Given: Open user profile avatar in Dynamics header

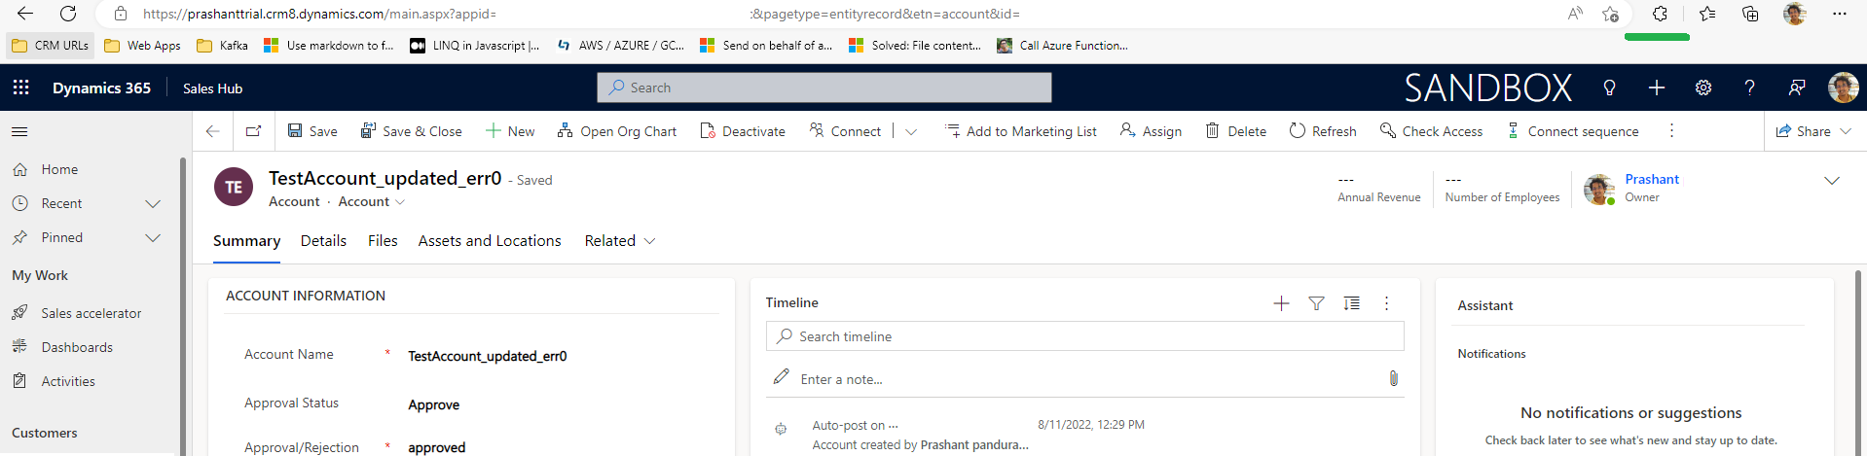Looking at the screenshot, I should (x=1843, y=88).
